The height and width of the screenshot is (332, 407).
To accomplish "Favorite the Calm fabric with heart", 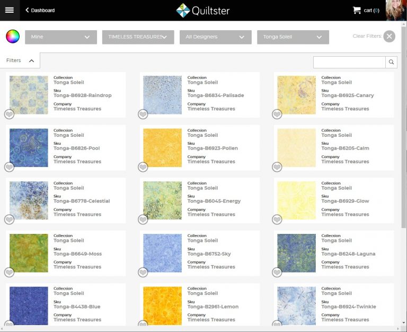I will 277,167.
